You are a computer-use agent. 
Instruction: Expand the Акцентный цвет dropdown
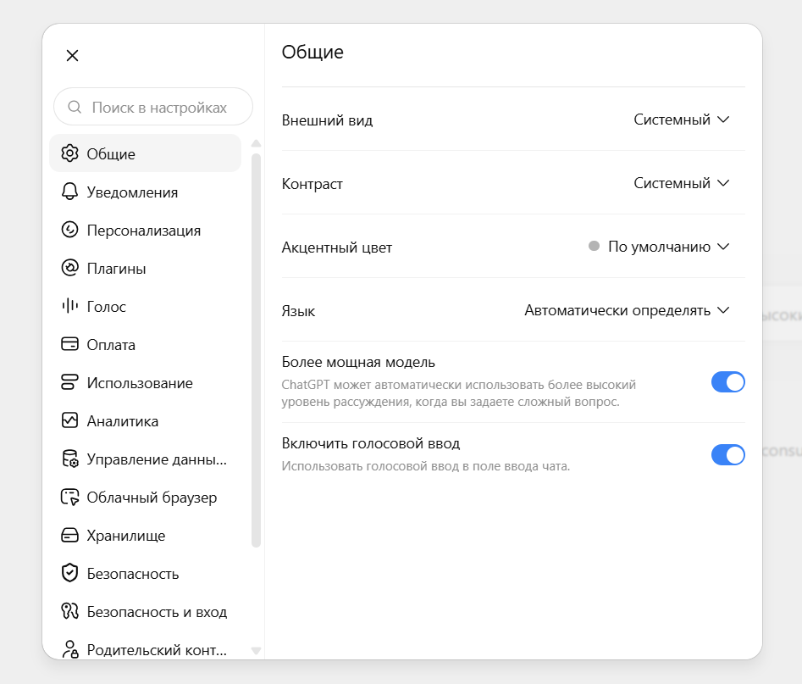tap(659, 247)
